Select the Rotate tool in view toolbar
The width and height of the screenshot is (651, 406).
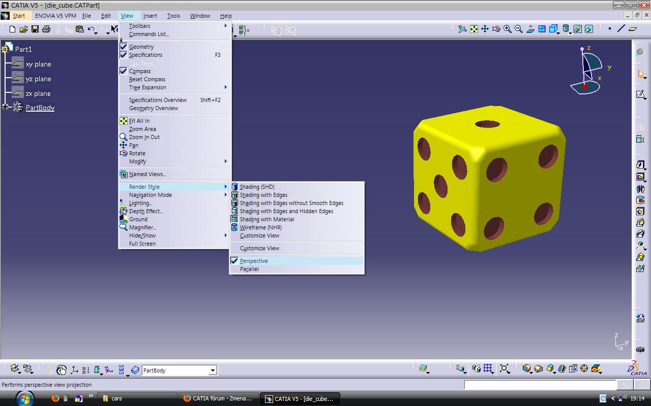click(x=496, y=29)
